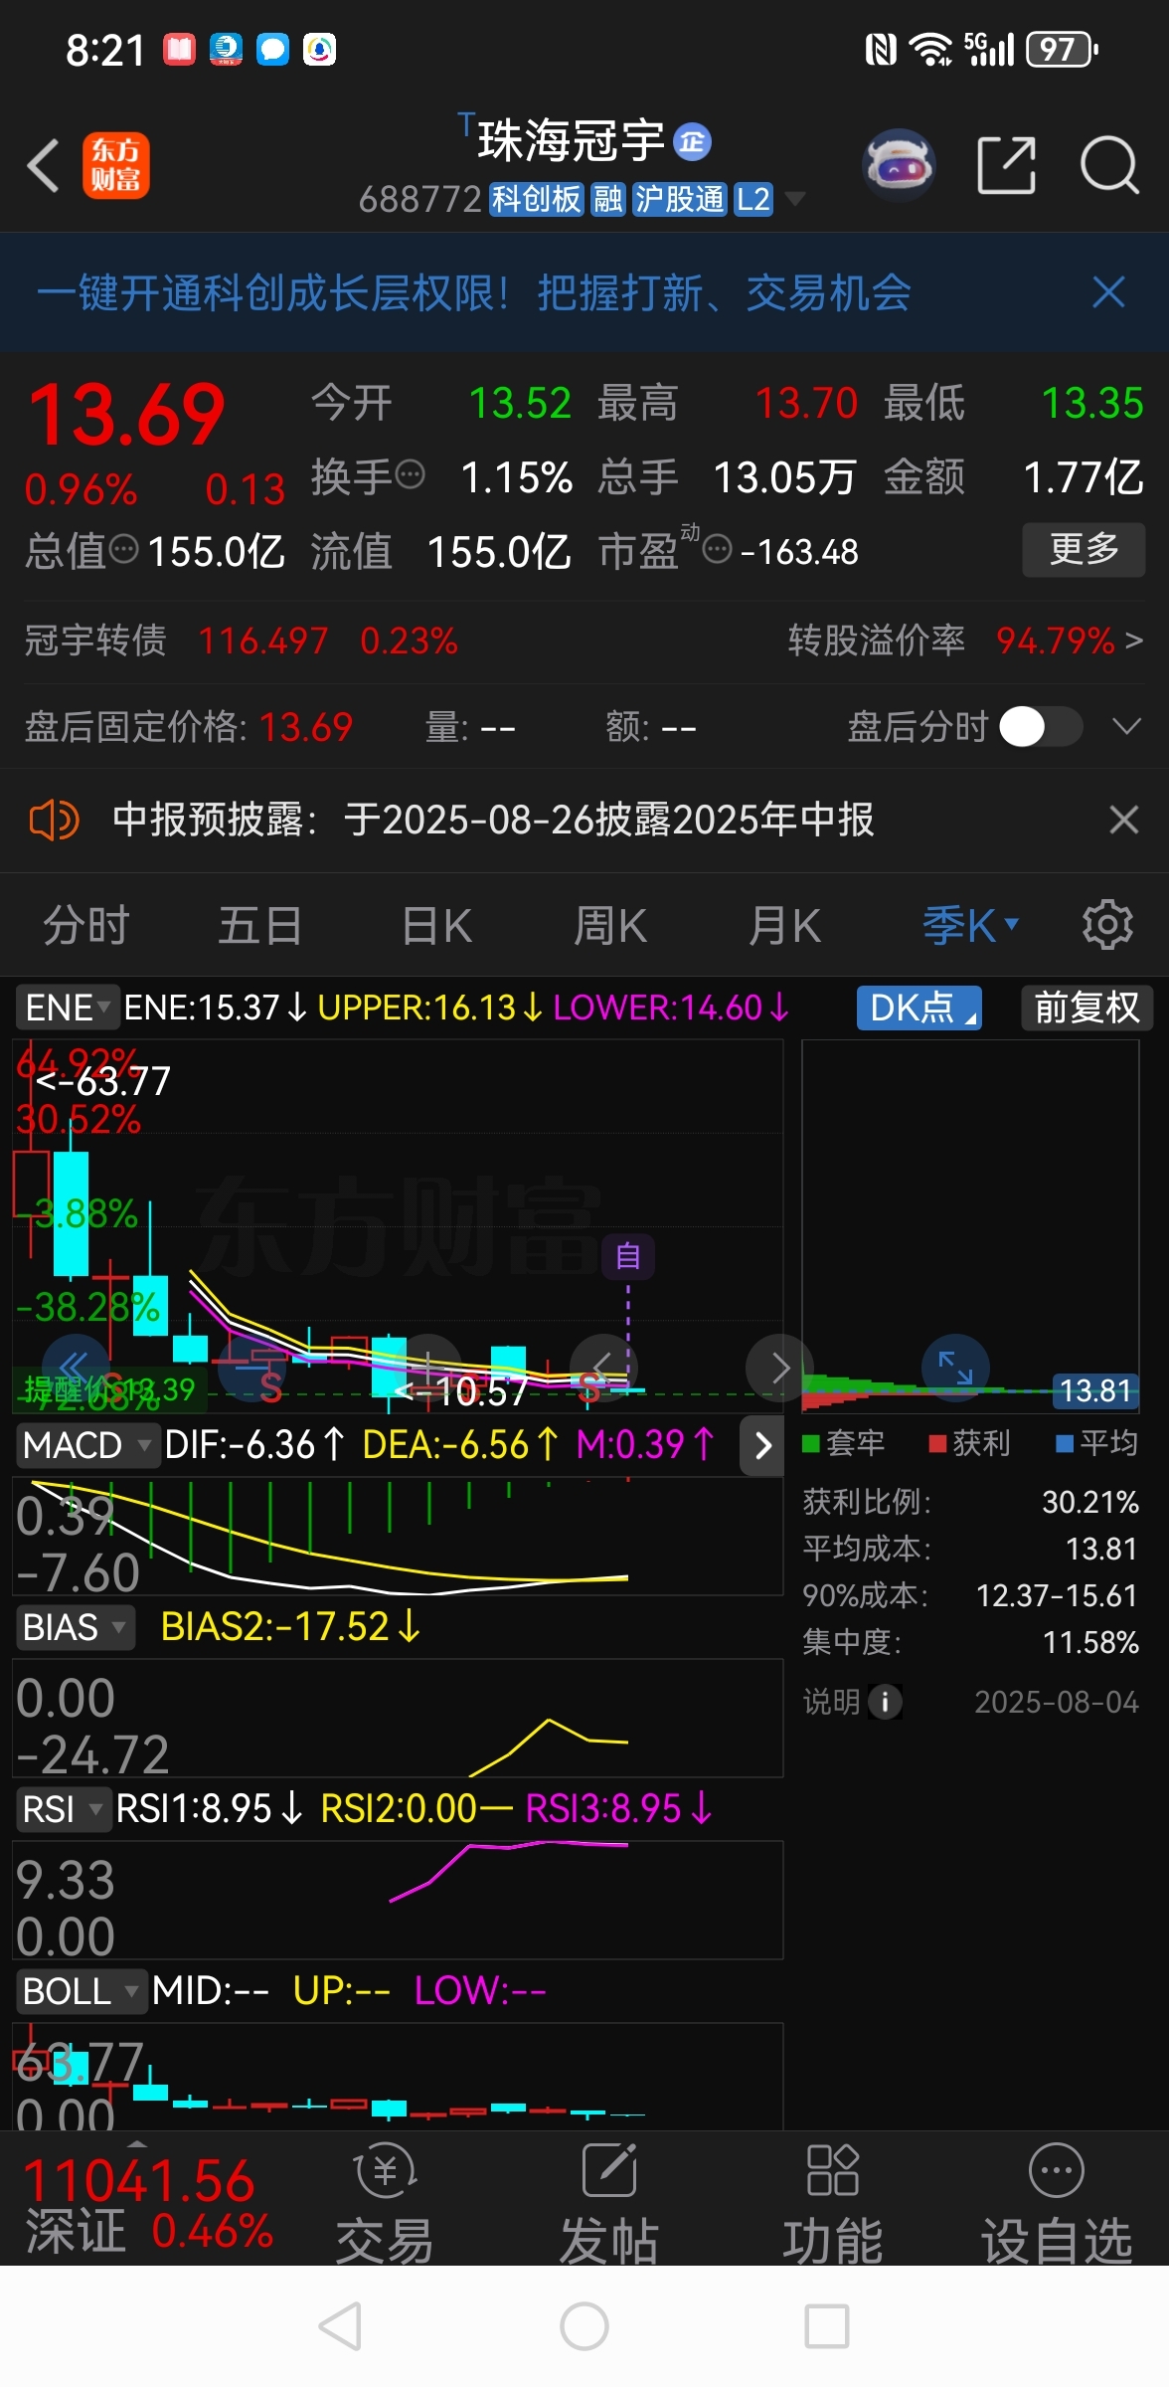Image resolution: width=1169 pixels, height=2387 pixels.
Task: Tap the share icon
Action: pyautogui.click(x=1006, y=165)
